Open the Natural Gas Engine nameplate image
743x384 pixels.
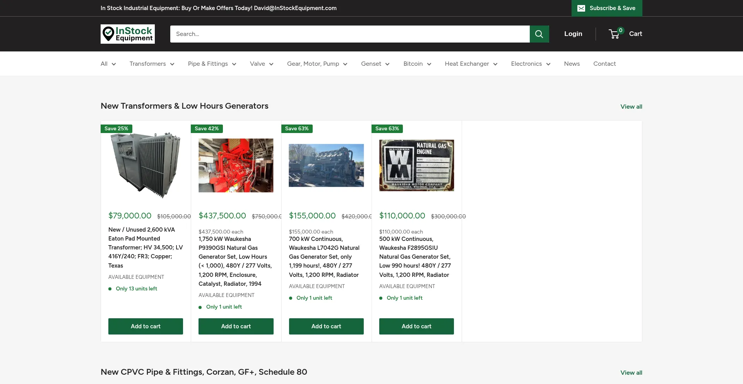tap(416, 166)
